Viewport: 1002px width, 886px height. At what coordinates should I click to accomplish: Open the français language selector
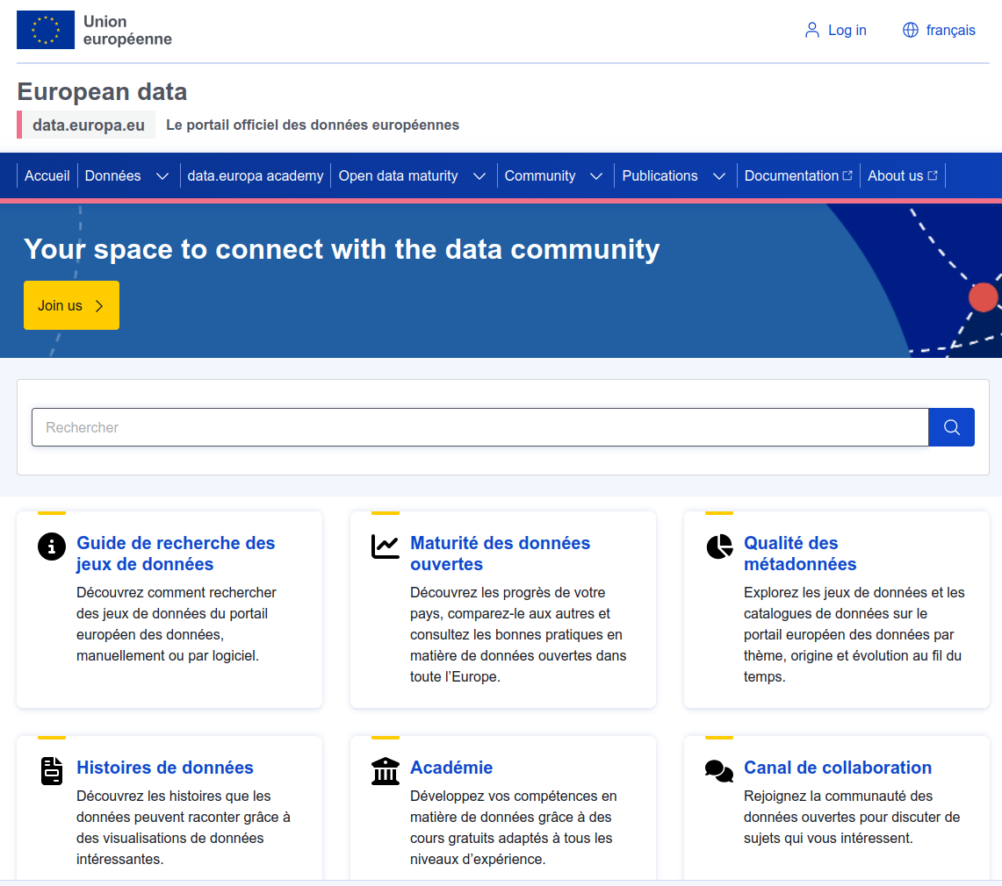click(x=939, y=31)
